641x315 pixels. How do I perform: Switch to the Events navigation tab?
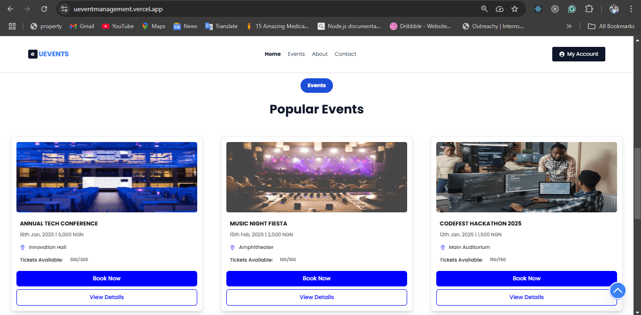pyautogui.click(x=296, y=54)
